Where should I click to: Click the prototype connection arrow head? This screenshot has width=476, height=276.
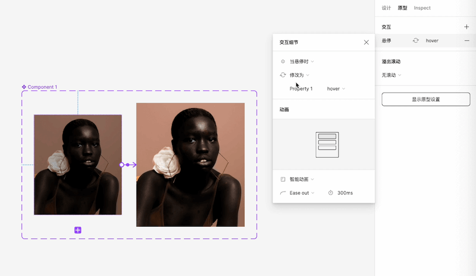click(x=134, y=165)
